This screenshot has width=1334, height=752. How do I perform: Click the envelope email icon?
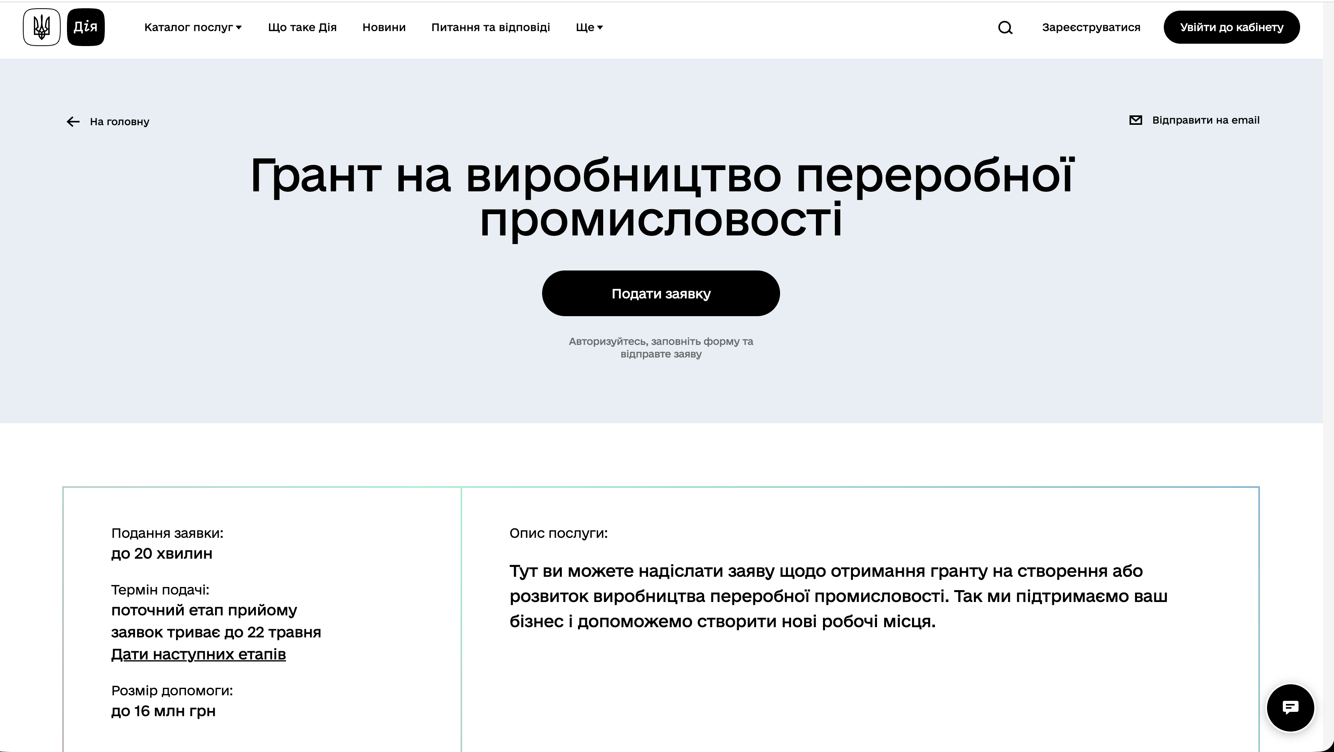point(1136,120)
